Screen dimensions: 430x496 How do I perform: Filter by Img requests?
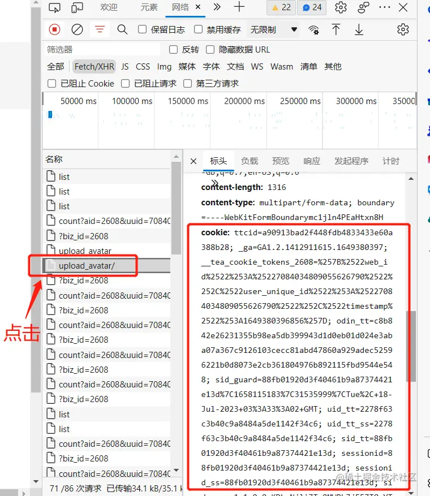pyautogui.click(x=164, y=66)
